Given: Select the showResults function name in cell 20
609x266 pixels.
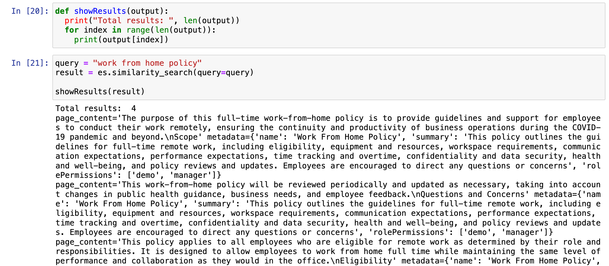Looking at the screenshot, I should point(99,11).
